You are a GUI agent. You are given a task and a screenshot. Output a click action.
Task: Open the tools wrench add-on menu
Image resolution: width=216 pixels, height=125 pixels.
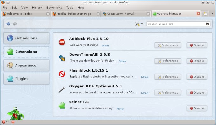point(139,24)
